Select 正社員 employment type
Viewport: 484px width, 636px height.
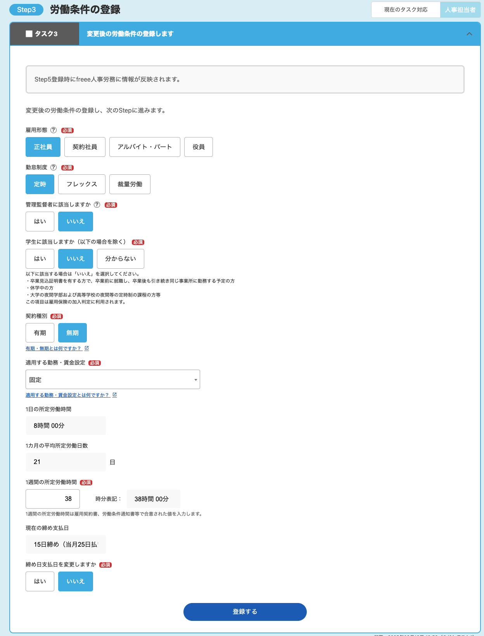click(x=43, y=147)
